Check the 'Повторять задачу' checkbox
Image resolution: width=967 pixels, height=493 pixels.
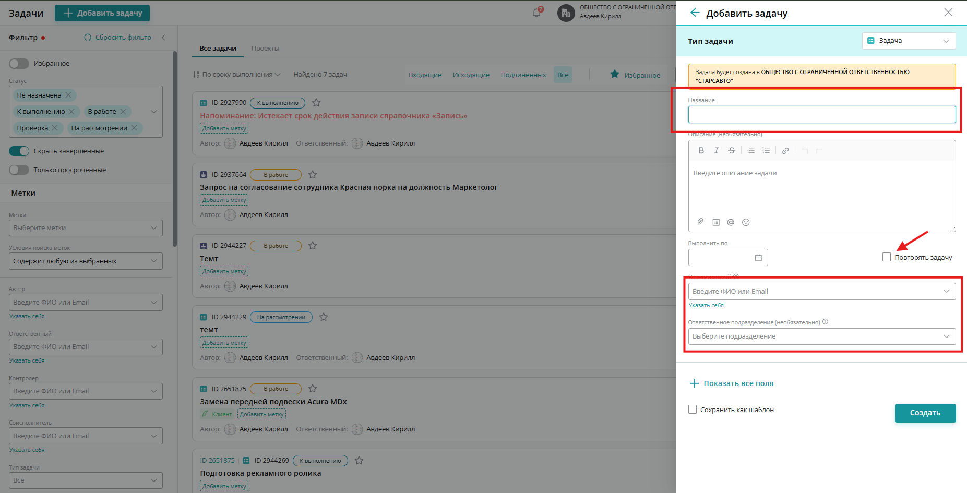tap(887, 257)
